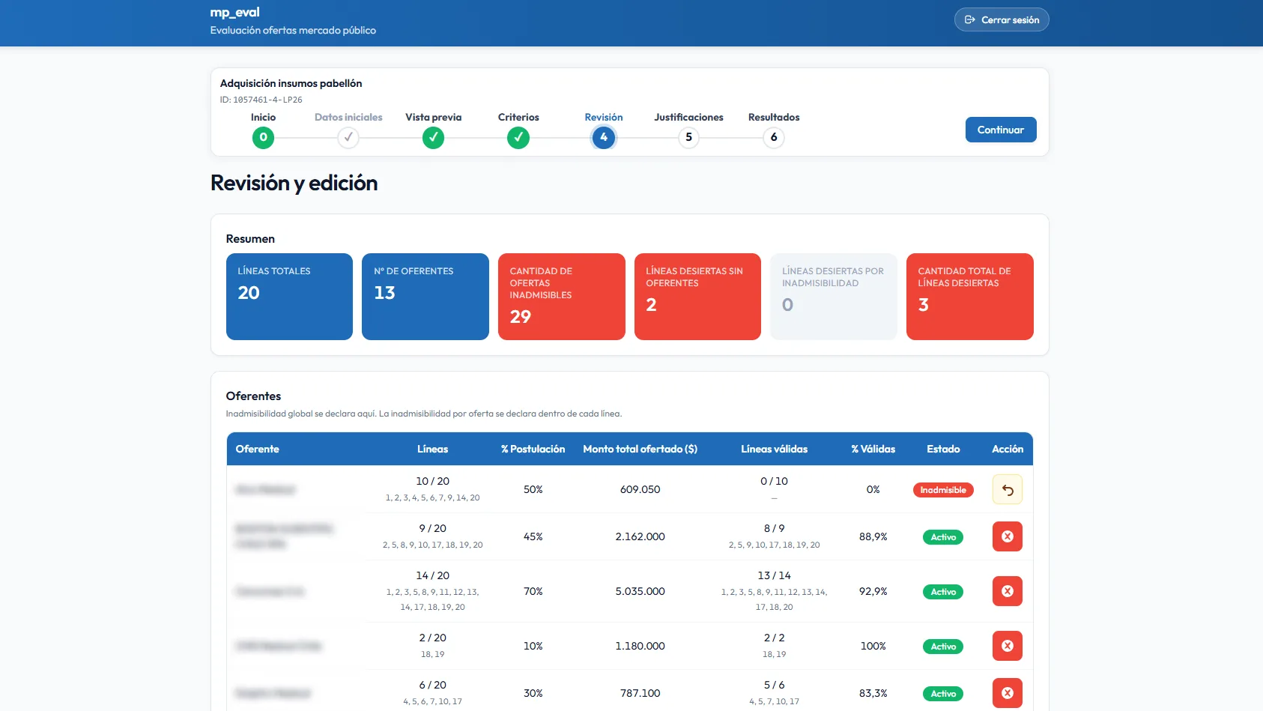1263x711 pixels.
Task: Click the gray checkmark on Datos iniciales step
Action: click(348, 137)
